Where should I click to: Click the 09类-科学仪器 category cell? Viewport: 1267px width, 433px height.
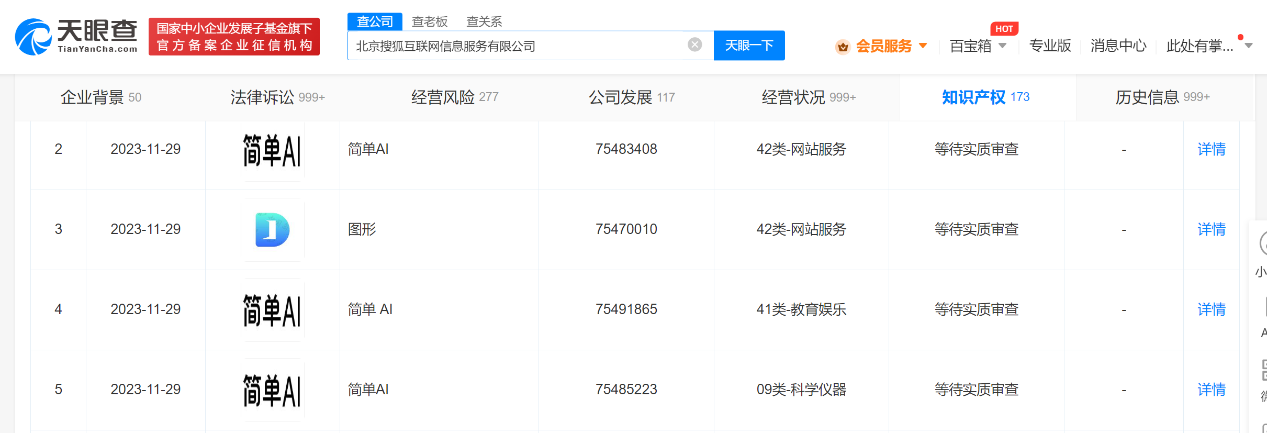(801, 390)
